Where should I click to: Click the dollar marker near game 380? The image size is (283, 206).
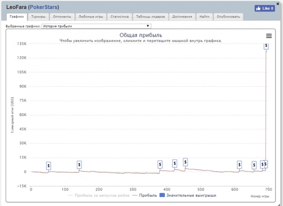click(x=160, y=164)
